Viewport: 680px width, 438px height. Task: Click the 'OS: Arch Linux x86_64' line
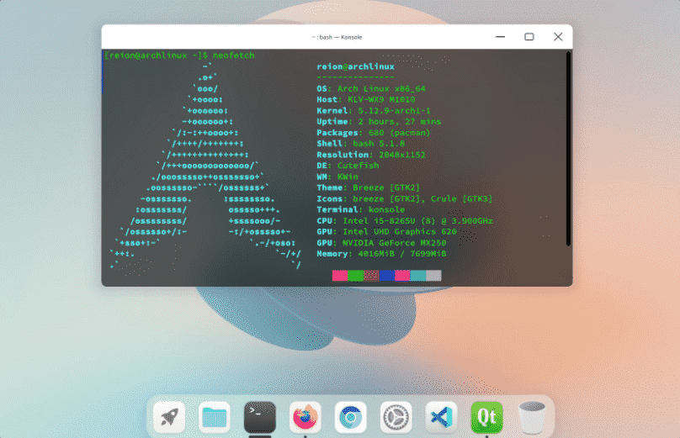pyautogui.click(x=371, y=89)
